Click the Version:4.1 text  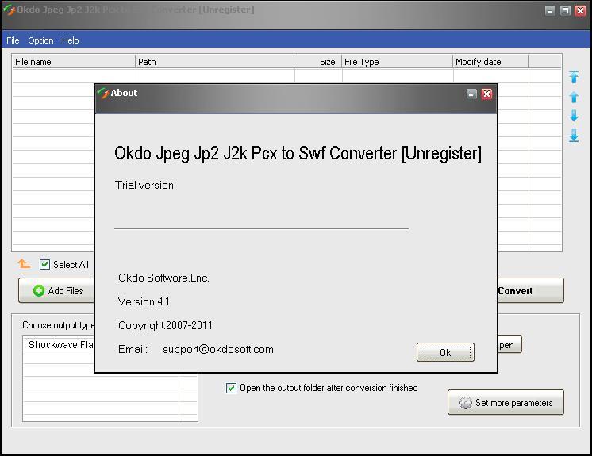(x=144, y=301)
